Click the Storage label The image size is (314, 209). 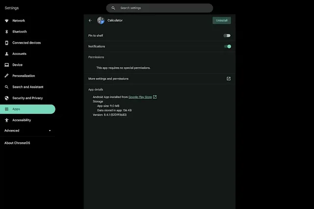(98, 102)
